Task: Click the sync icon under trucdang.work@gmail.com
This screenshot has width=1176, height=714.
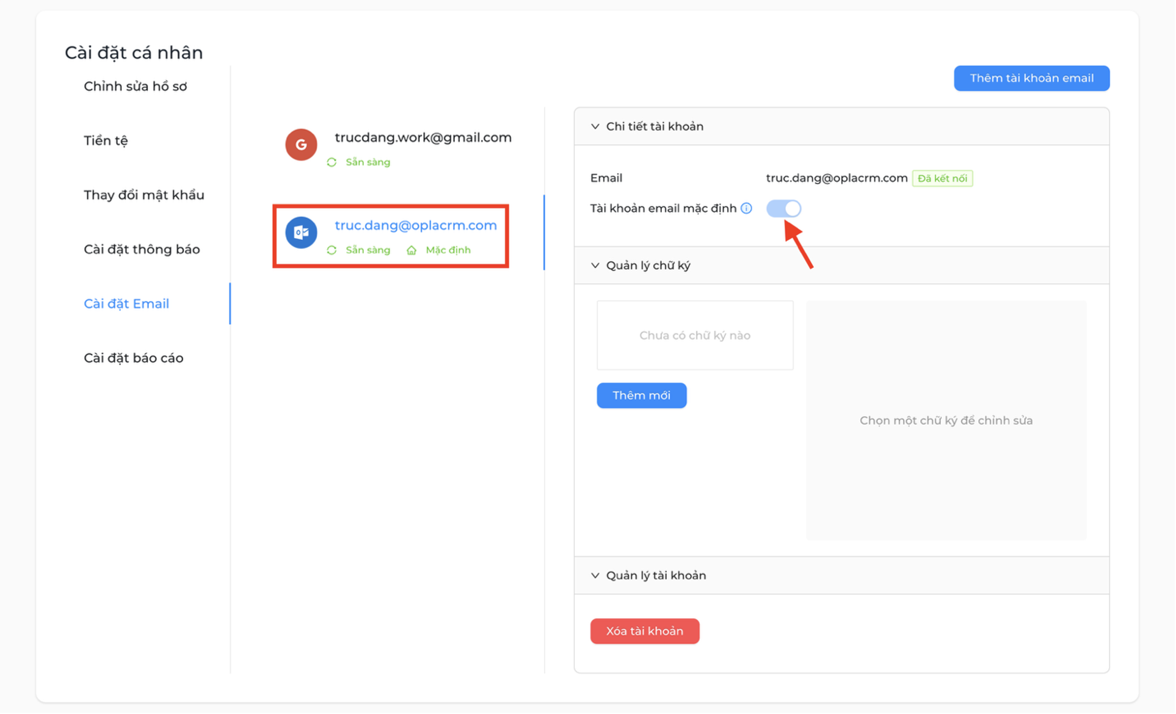Action: pos(332,162)
